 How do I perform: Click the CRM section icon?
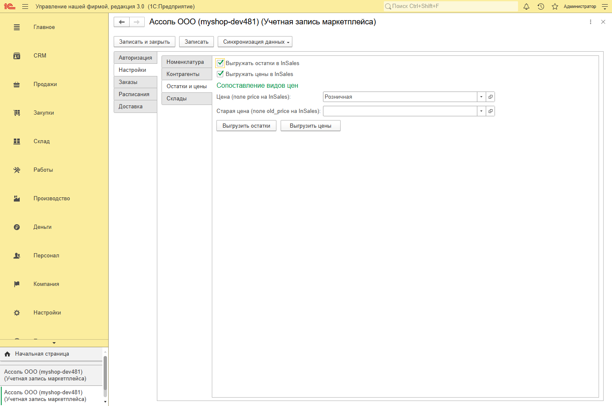click(x=17, y=56)
